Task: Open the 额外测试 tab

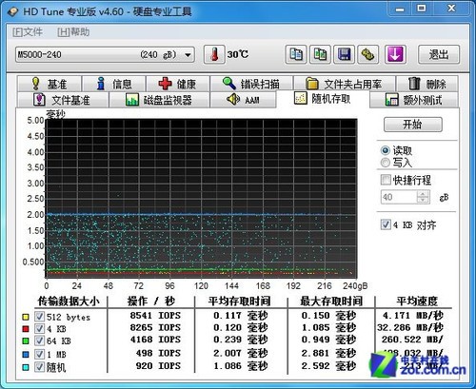Action: pyautogui.click(x=414, y=100)
